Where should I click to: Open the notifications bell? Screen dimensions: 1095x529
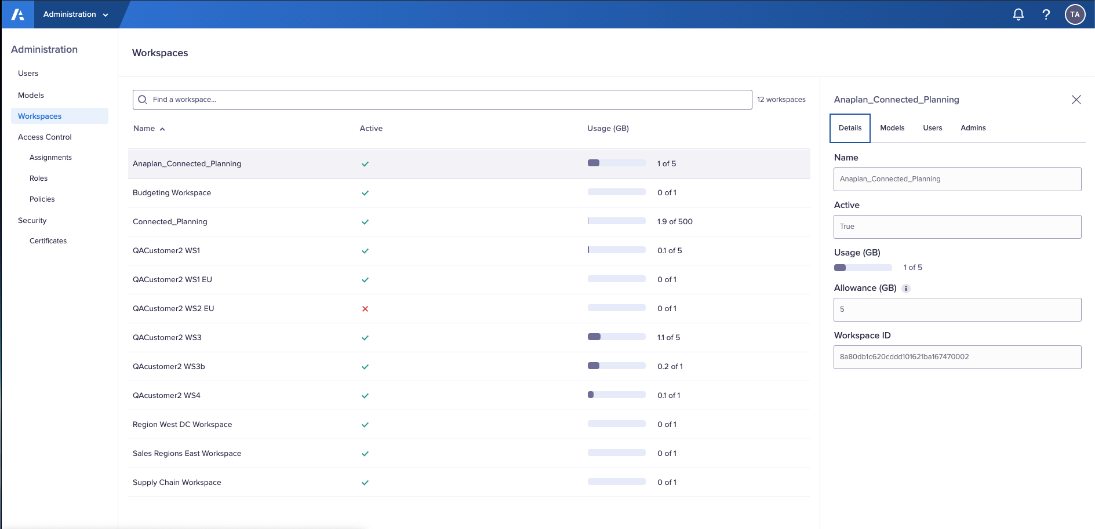point(1018,14)
